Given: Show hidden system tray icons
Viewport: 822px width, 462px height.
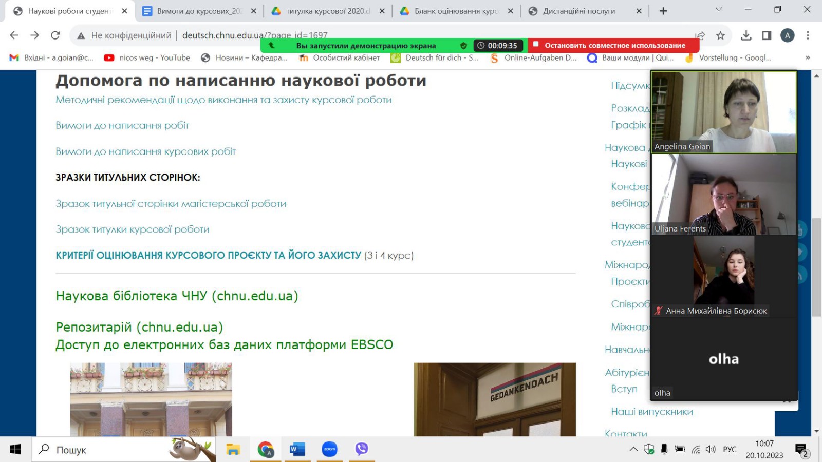Looking at the screenshot, I should click(633, 450).
